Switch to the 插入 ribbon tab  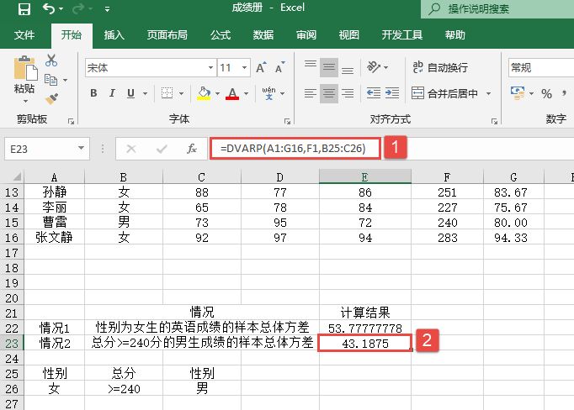point(114,35)
